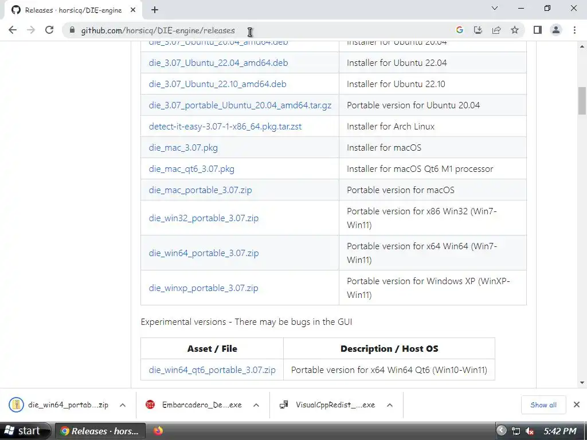Bookmark this page with the star icon
Viewport: 587px width, 440px height.
tap(515, 30)
